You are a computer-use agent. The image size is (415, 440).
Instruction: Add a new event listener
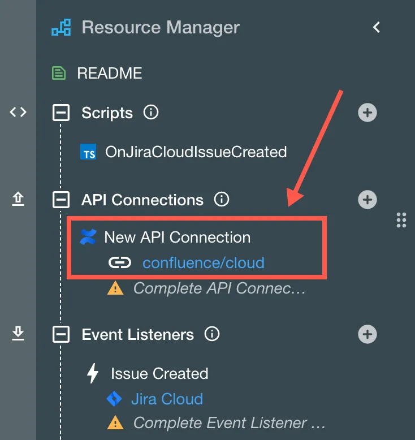368,334
